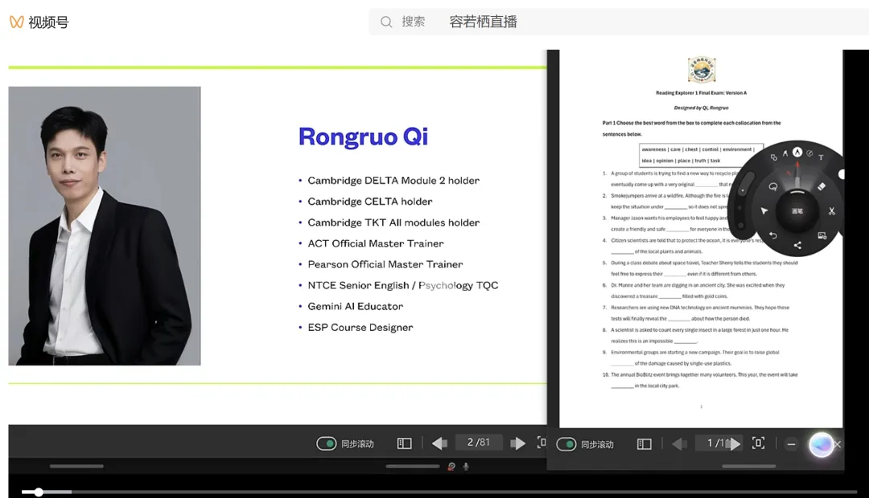Click the search magnifier icon
Image resolution: width=869 pixels, height=498 pixels.
coord(386,22)
